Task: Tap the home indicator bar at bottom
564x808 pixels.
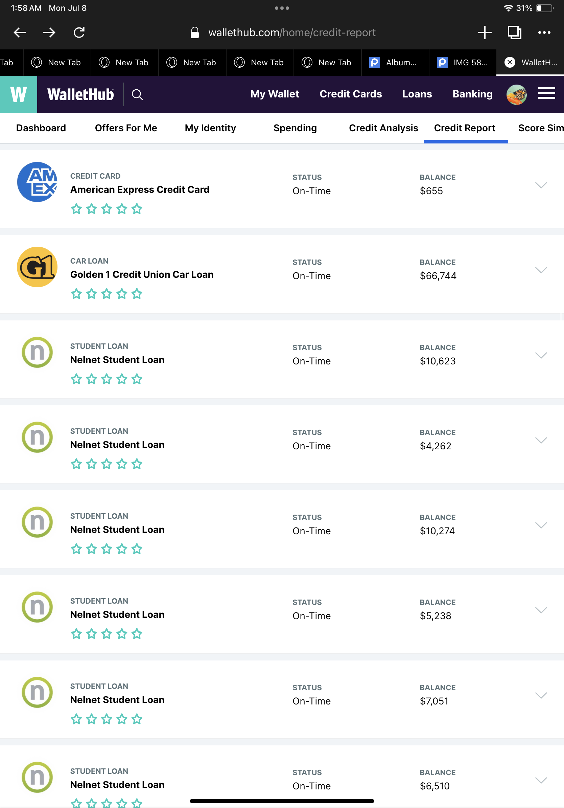Action: [282, 801]
